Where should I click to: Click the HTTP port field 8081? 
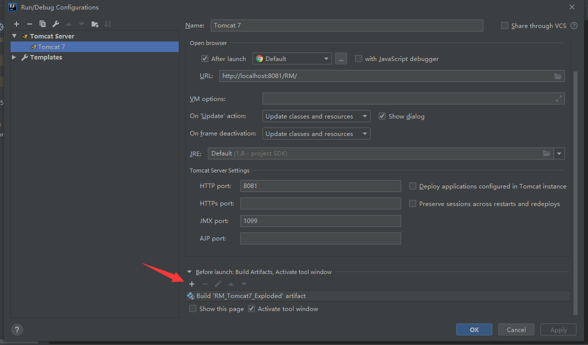[321, 186]
